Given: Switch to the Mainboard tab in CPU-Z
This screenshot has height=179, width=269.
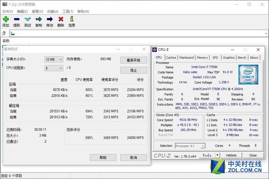Looking at the screenshot, I should coord(187,58).
